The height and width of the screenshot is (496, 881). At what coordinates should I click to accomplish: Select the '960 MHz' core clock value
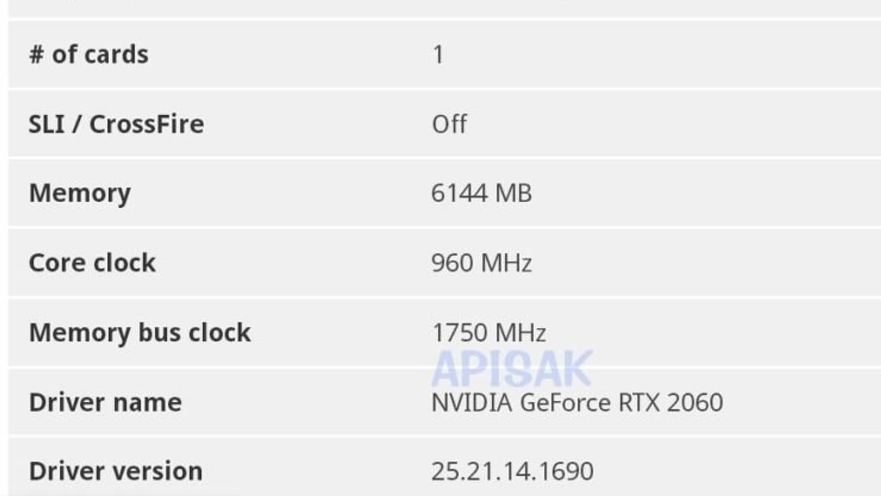click(481, 263)
